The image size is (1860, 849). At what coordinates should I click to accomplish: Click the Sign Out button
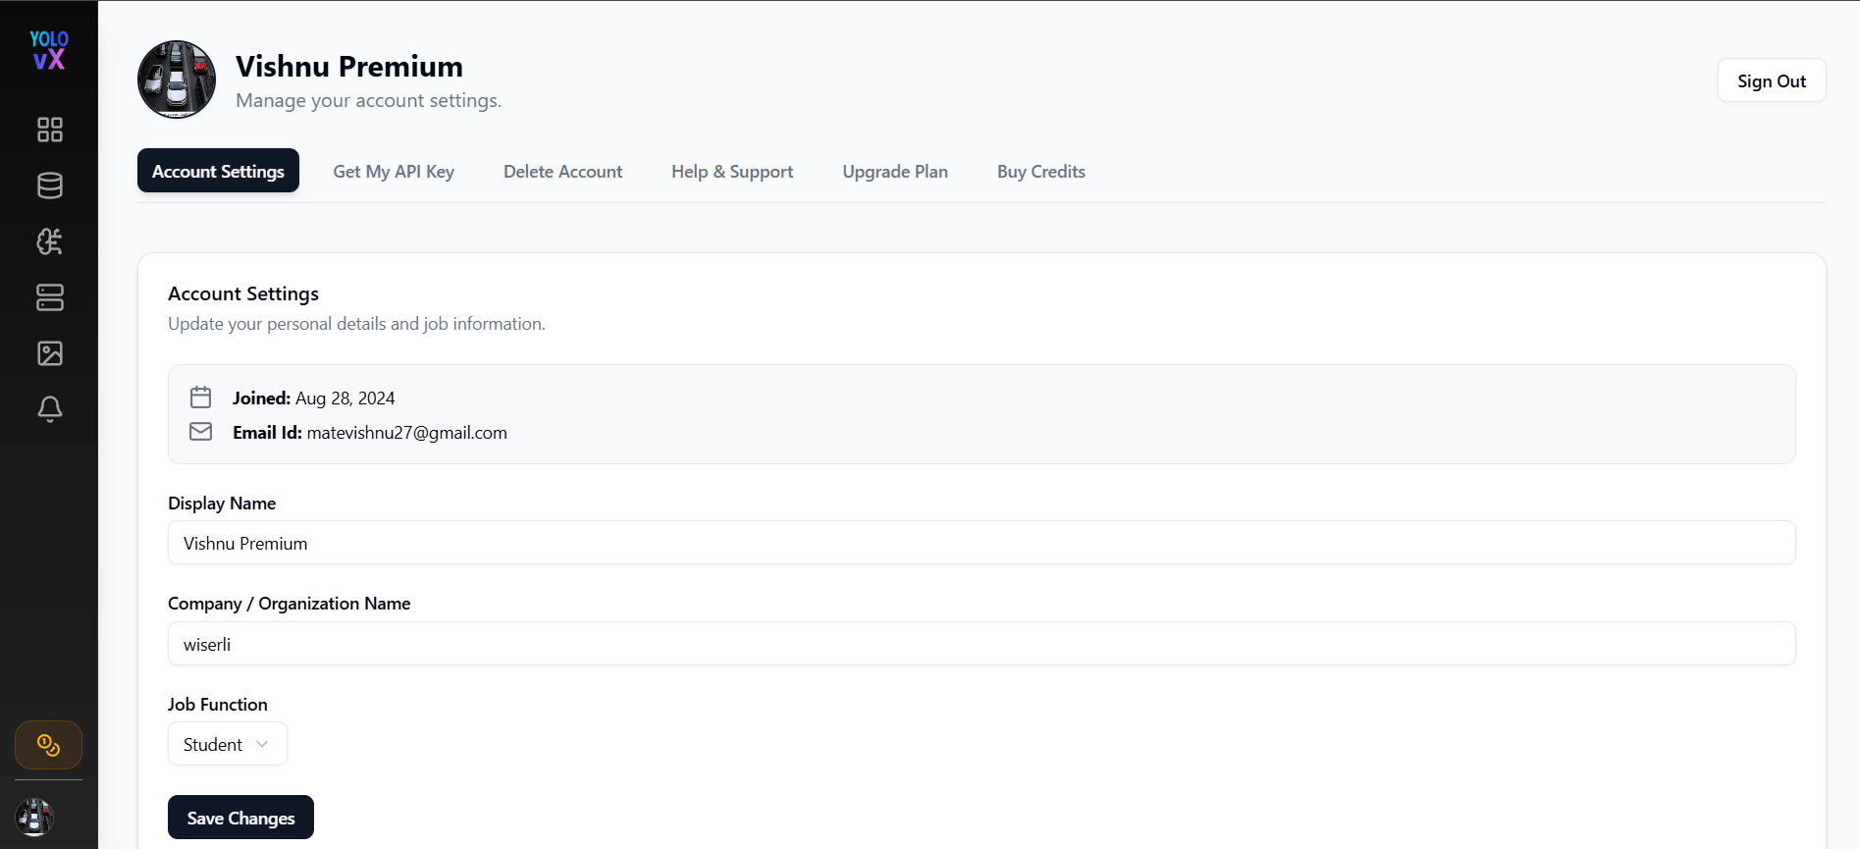point(1772,80)
